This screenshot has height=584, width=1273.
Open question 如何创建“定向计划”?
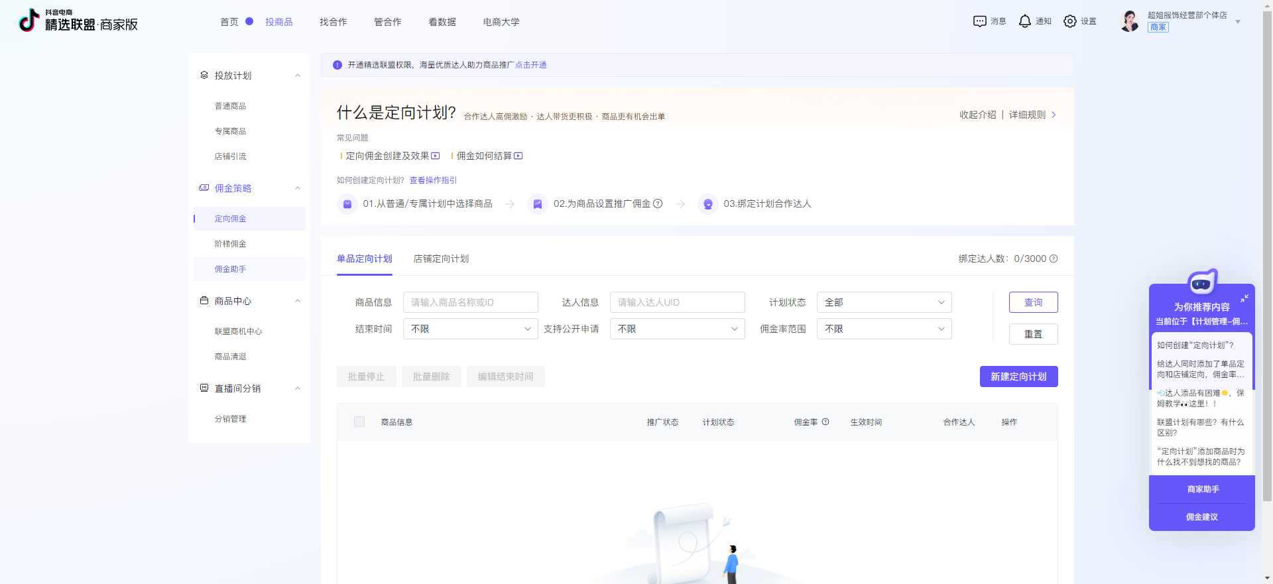[1195, 345]
